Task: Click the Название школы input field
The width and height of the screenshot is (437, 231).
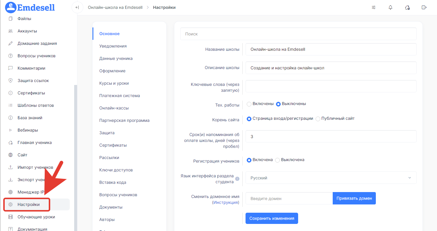Action: [331, 49]
